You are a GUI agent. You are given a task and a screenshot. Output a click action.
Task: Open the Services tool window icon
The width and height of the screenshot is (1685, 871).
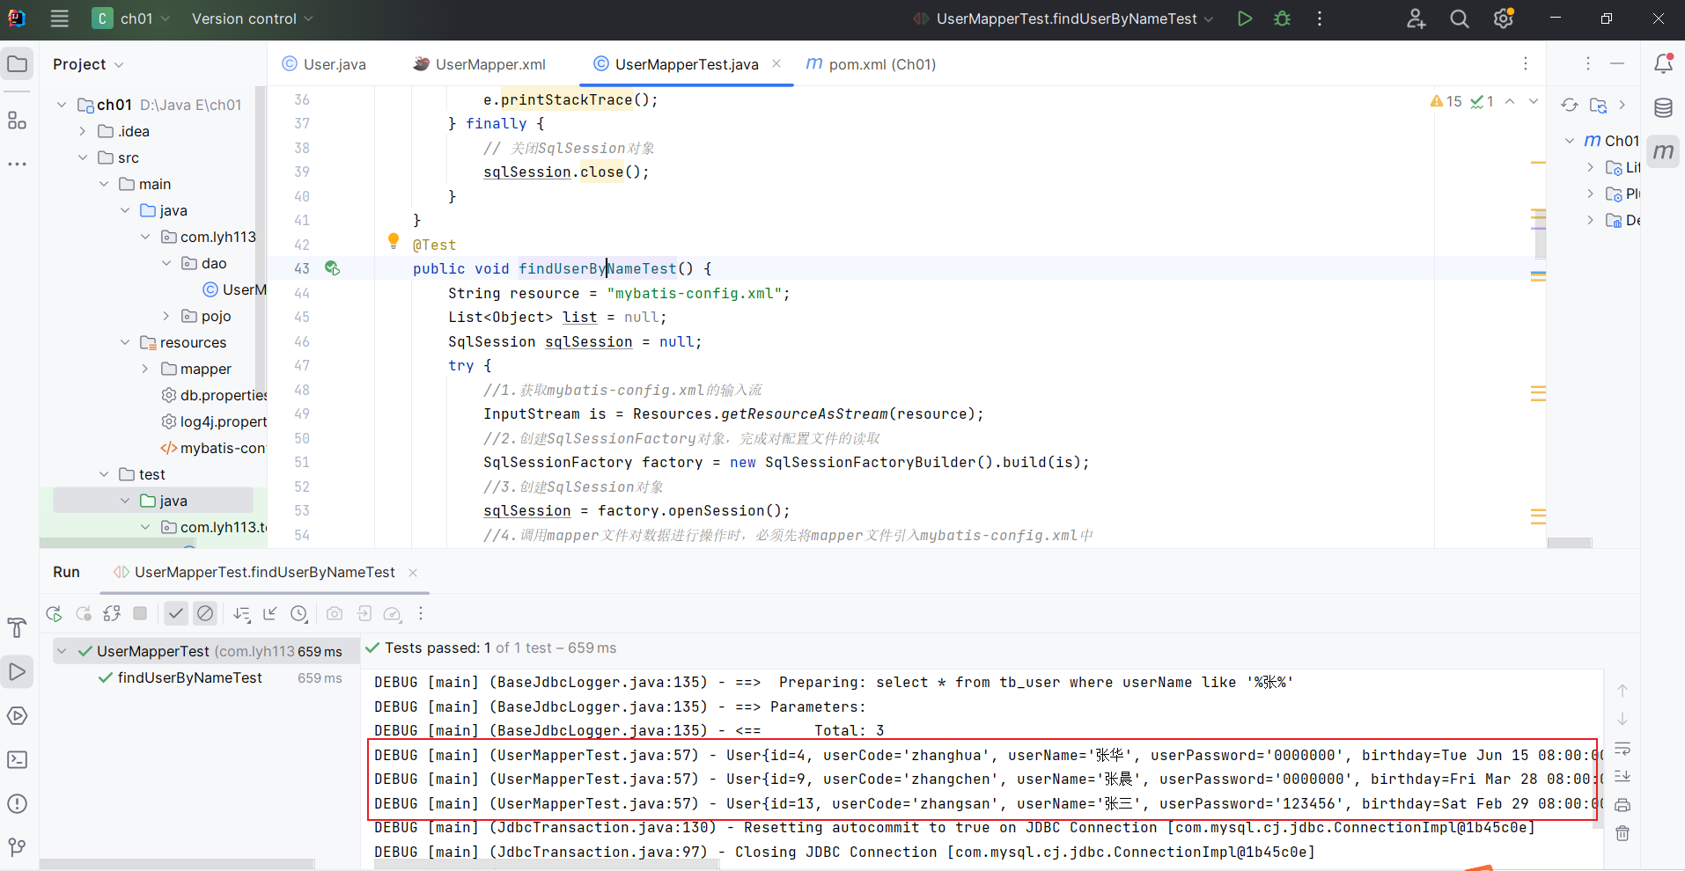pos(17,715)
